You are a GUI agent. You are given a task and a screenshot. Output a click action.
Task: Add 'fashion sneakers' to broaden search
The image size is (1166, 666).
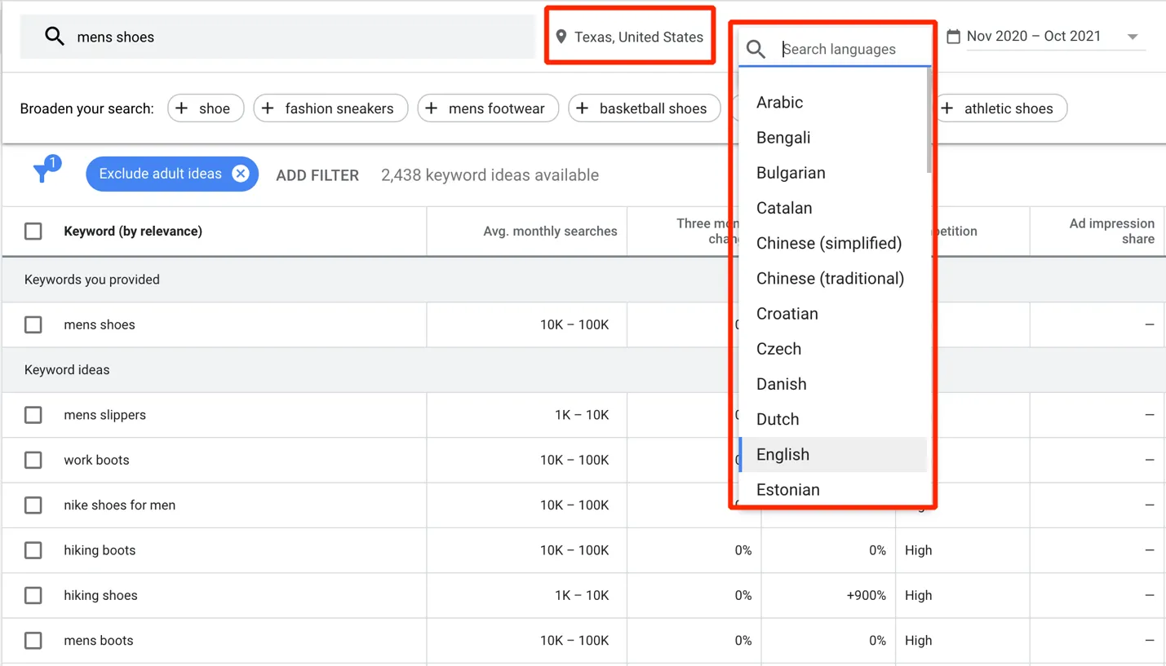(330, 108)
